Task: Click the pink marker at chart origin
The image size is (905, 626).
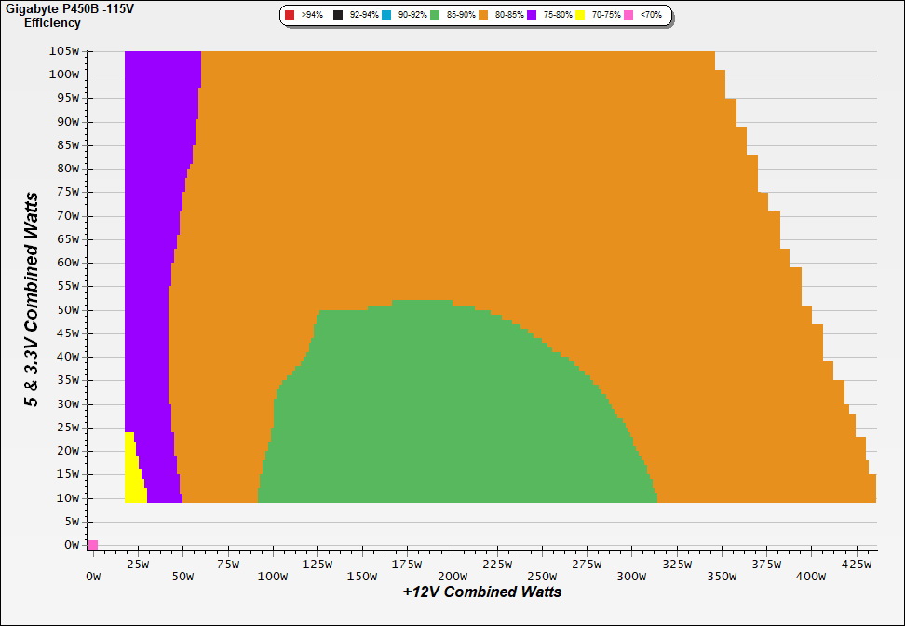Action: click(92, 544)
